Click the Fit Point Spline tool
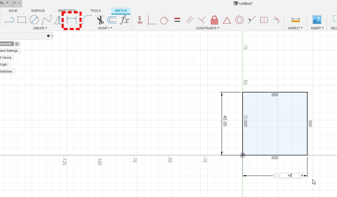The height and width of the screenshot is (197, 337). 47,20
